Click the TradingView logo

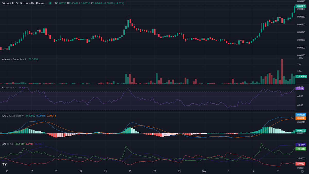click(x=4, y=164)
